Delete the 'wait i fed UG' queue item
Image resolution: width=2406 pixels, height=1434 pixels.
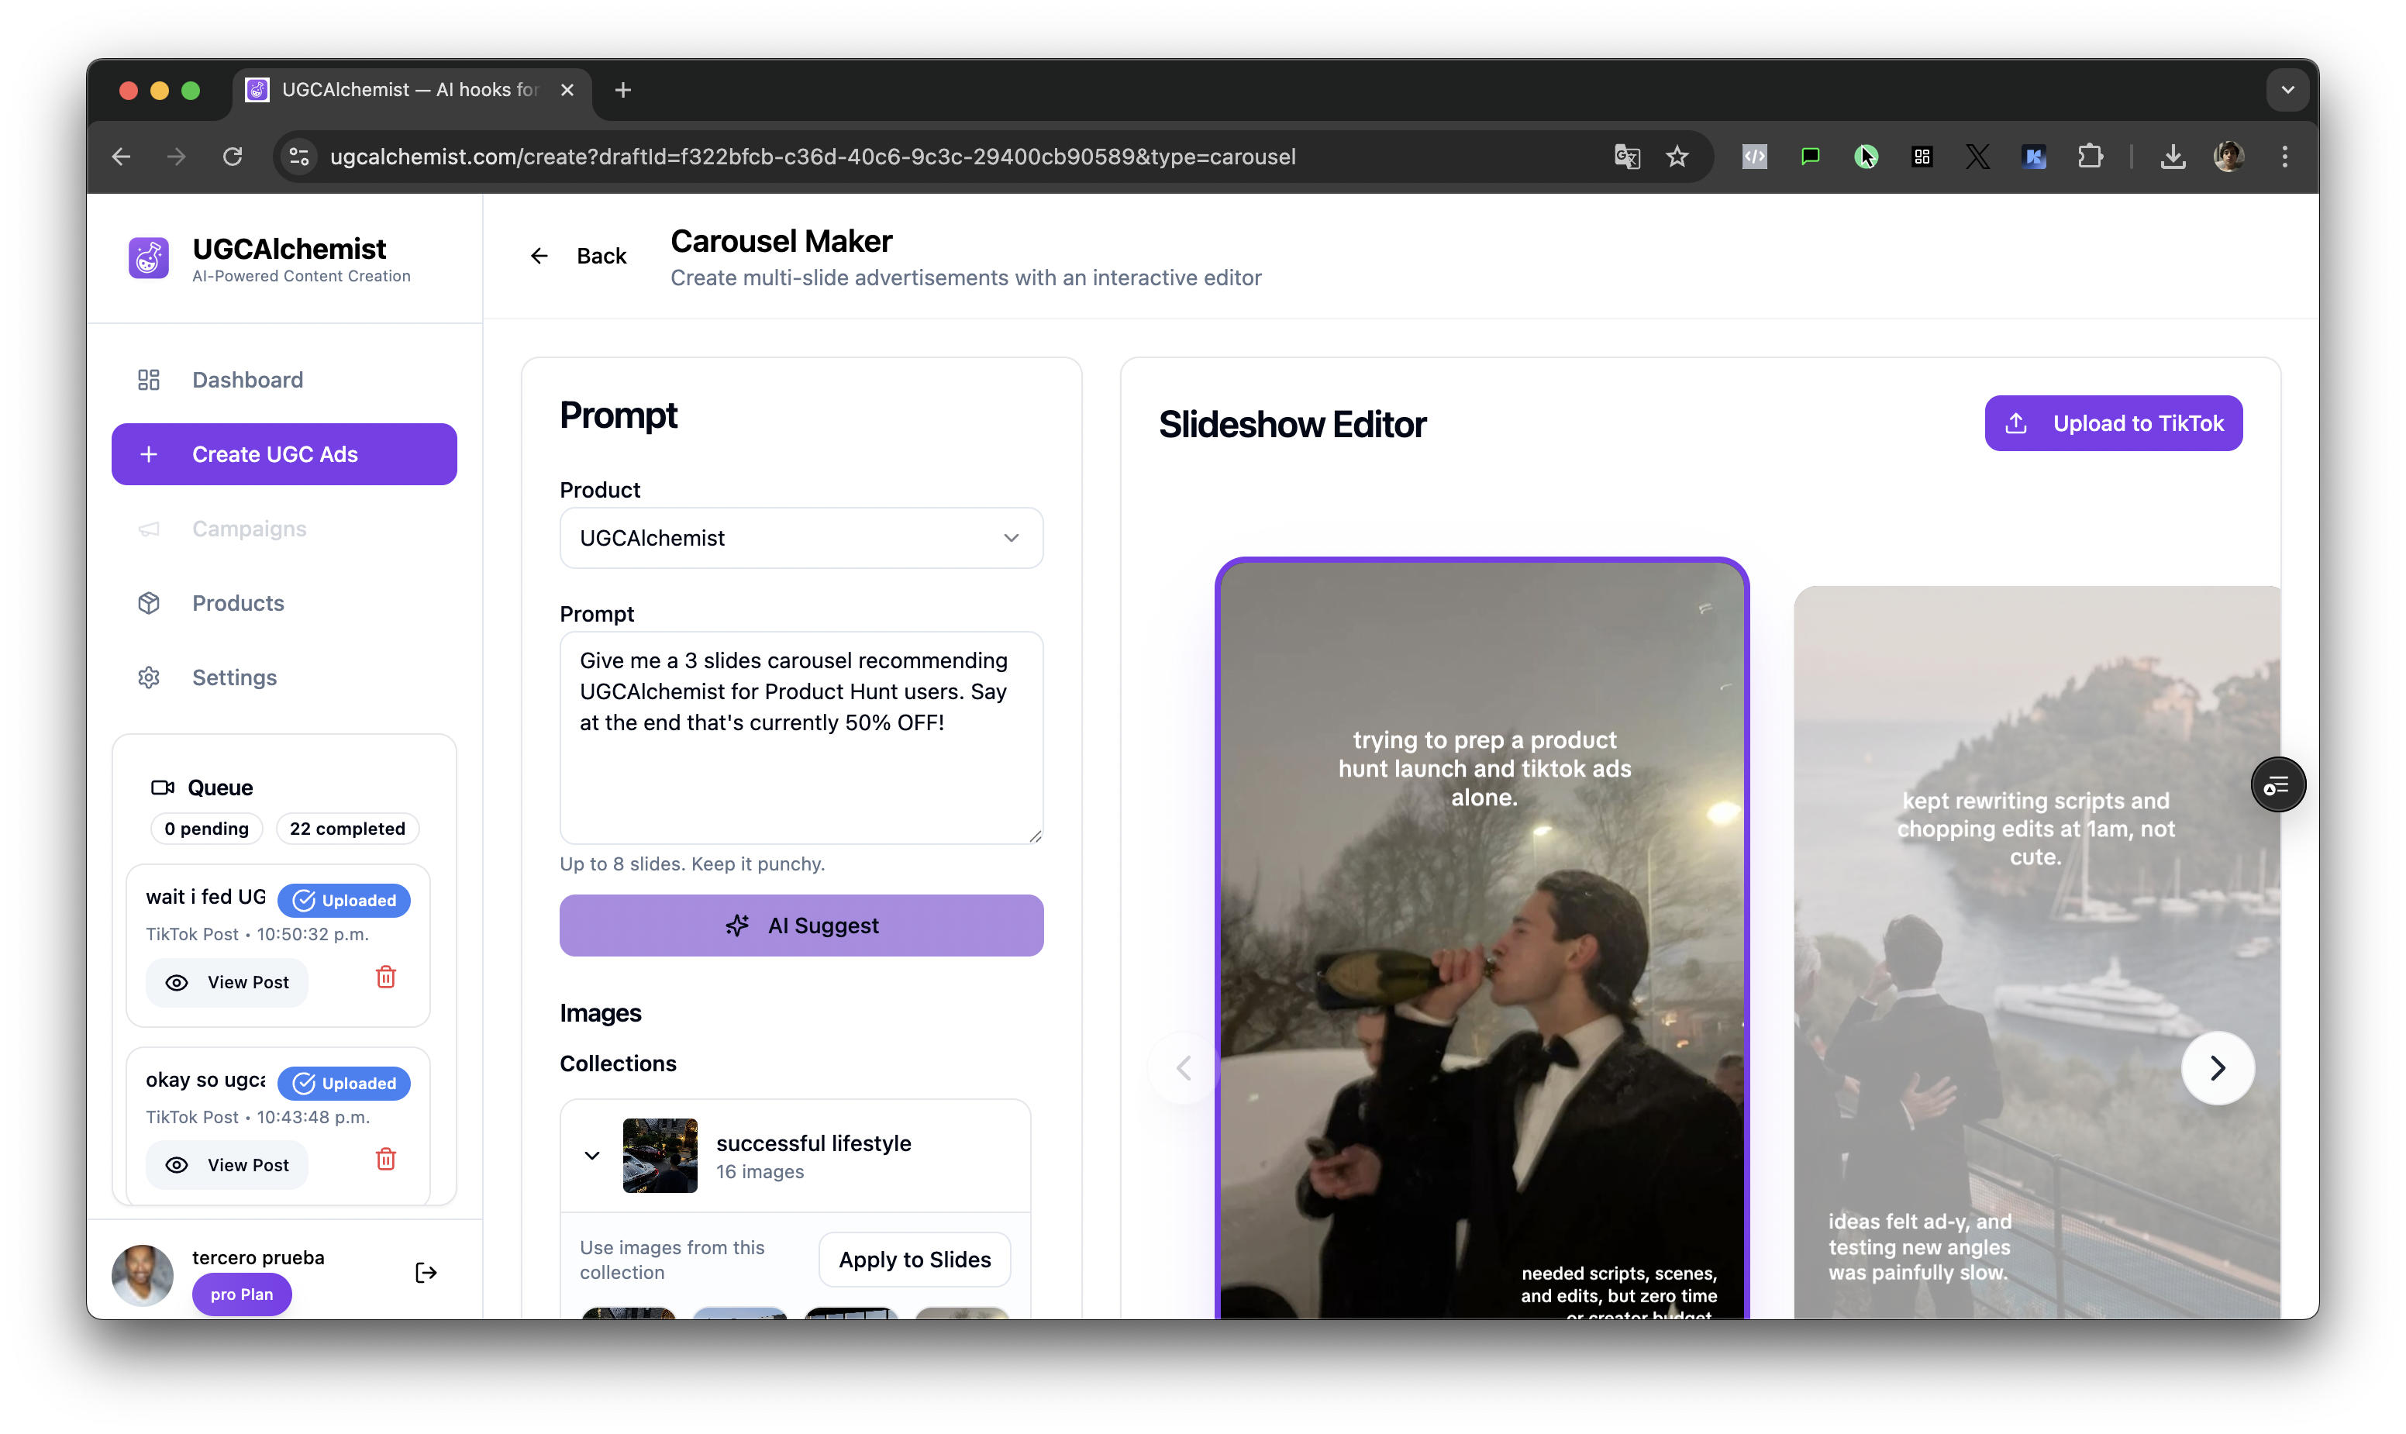click(x=385, y=977)
